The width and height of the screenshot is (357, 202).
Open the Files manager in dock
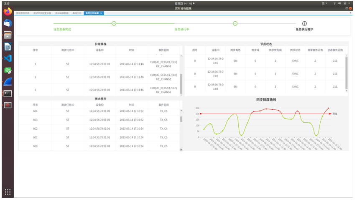click(x=8, y=35)
